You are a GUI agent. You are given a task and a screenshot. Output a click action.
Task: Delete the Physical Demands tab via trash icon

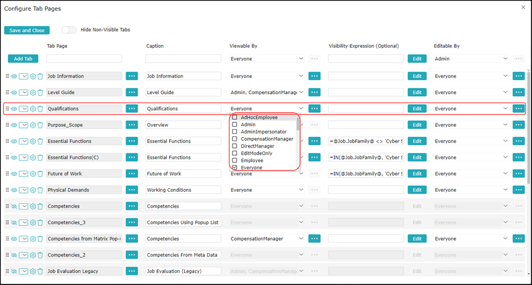point(40,190)
